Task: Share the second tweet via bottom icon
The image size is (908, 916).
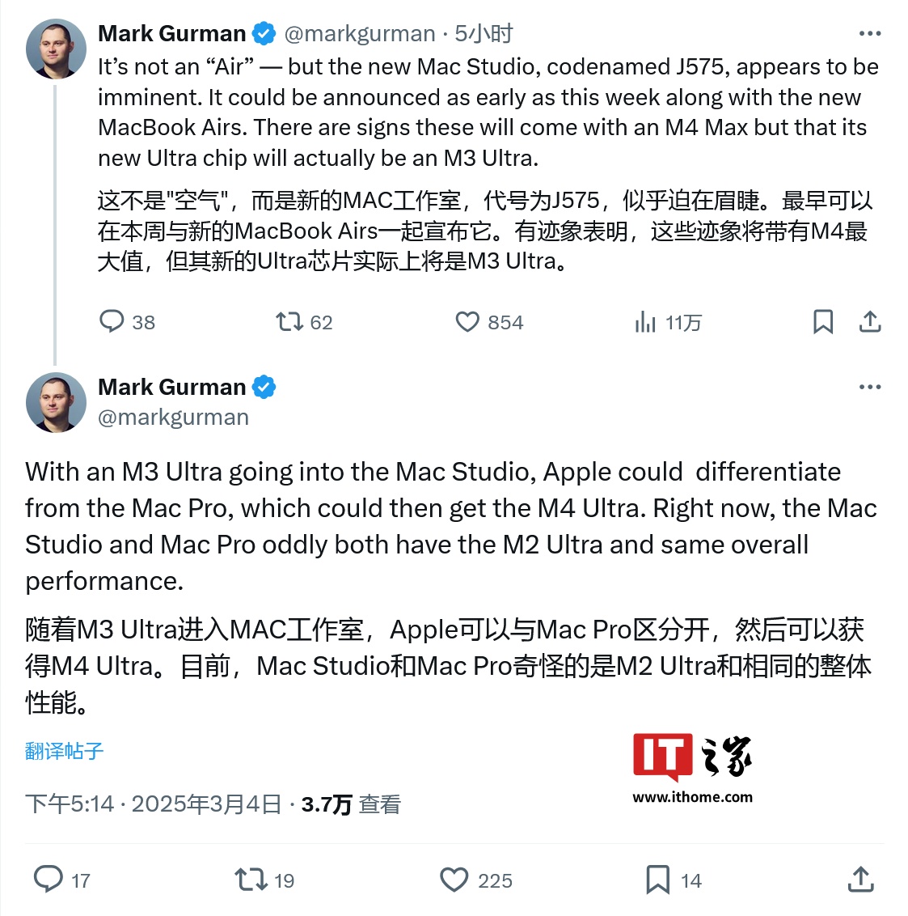Action: [x=861, y=880]
